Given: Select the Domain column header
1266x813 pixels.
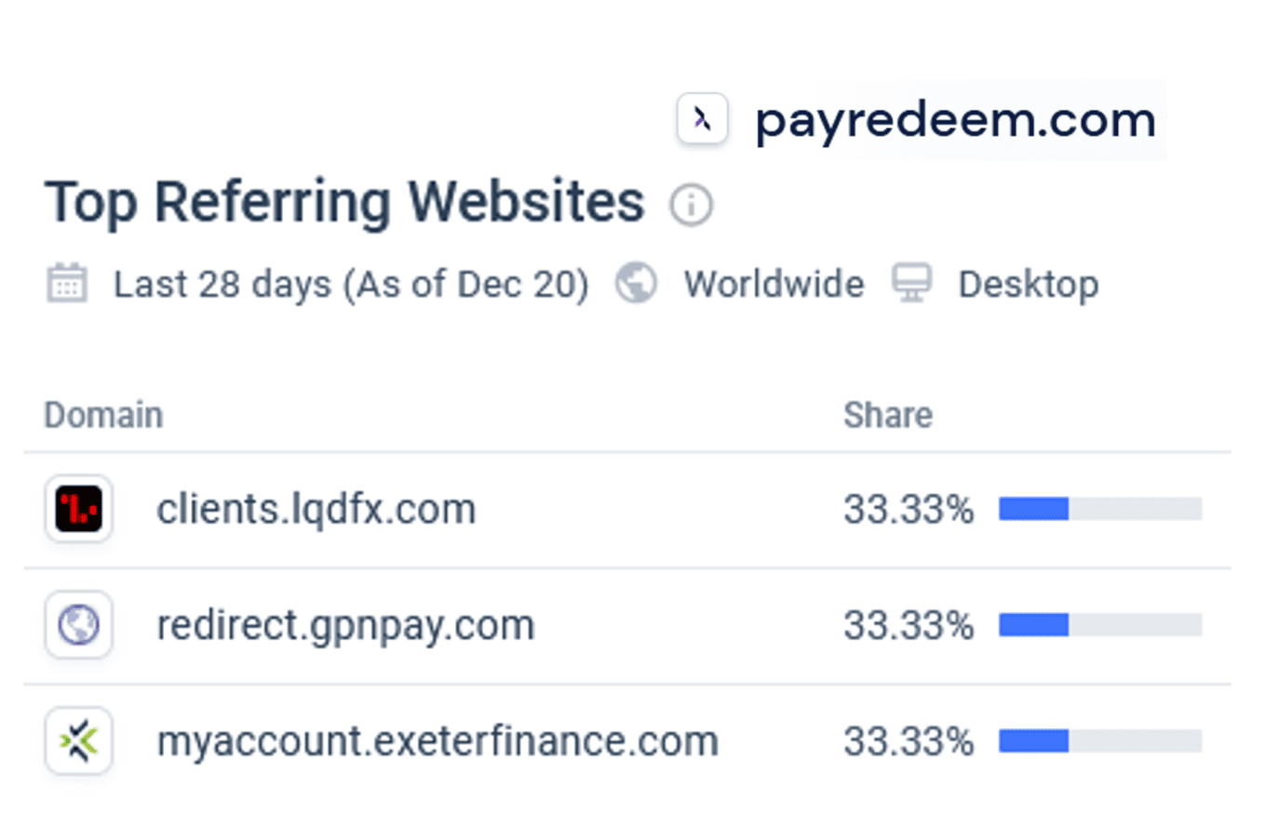Looking at the screenshot, I should point(102,415).
